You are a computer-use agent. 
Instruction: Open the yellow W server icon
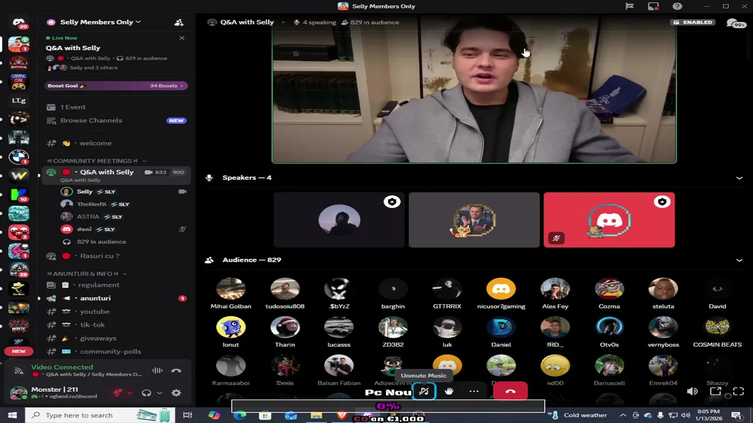tap(19, 176)
